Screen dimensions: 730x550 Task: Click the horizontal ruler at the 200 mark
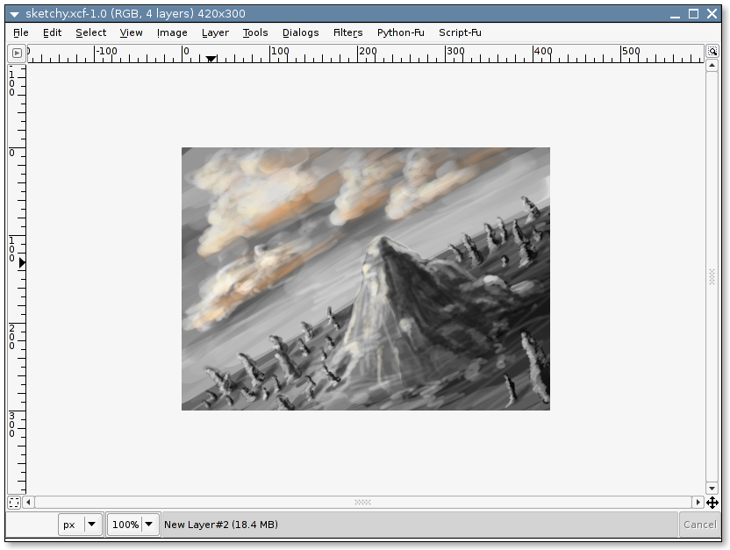[x=358, y=54]
